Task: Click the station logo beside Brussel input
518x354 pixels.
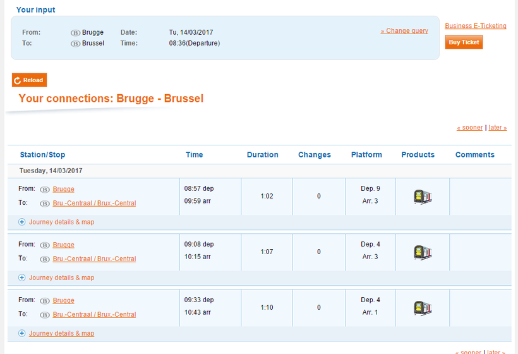Action: pyautogui.click(x=75, y=44)
